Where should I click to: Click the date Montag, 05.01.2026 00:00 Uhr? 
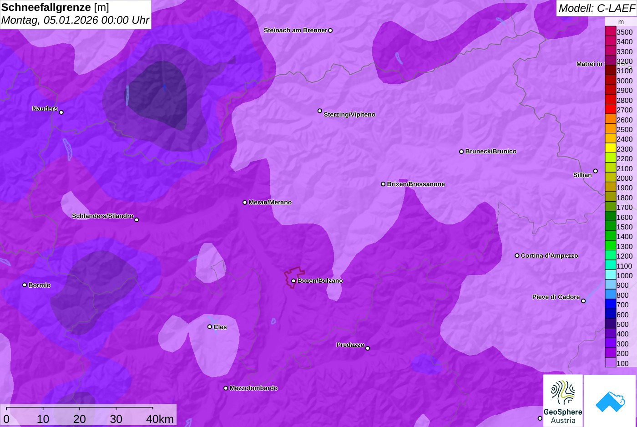pos(75,20)
